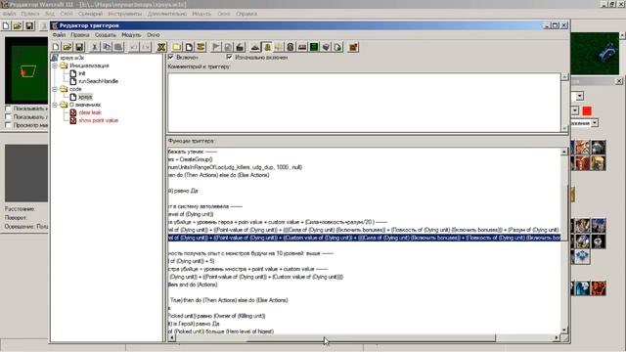This screenshot has height=352, width=626.
Task: Select the 'runSeachHandle' trigger
Action: pos(98,81)
